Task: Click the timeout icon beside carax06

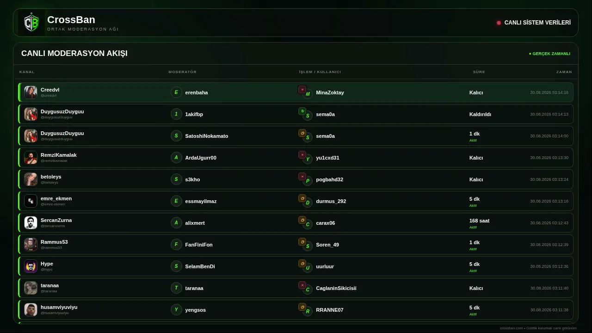Action: [x=302, y=220]
